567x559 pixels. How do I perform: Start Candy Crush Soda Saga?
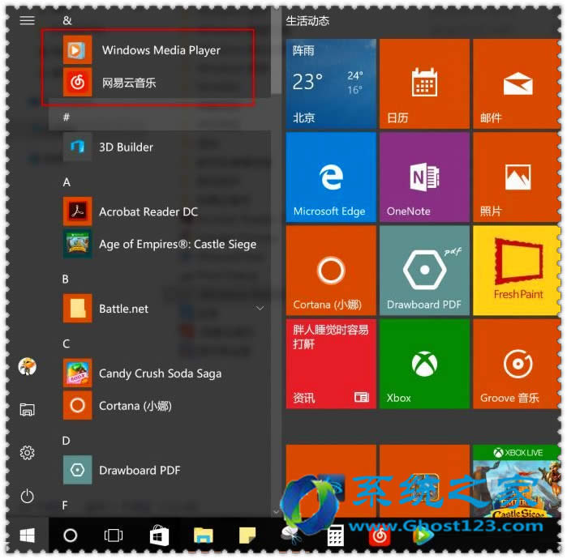pyautogui.click(x=159, y=373)
